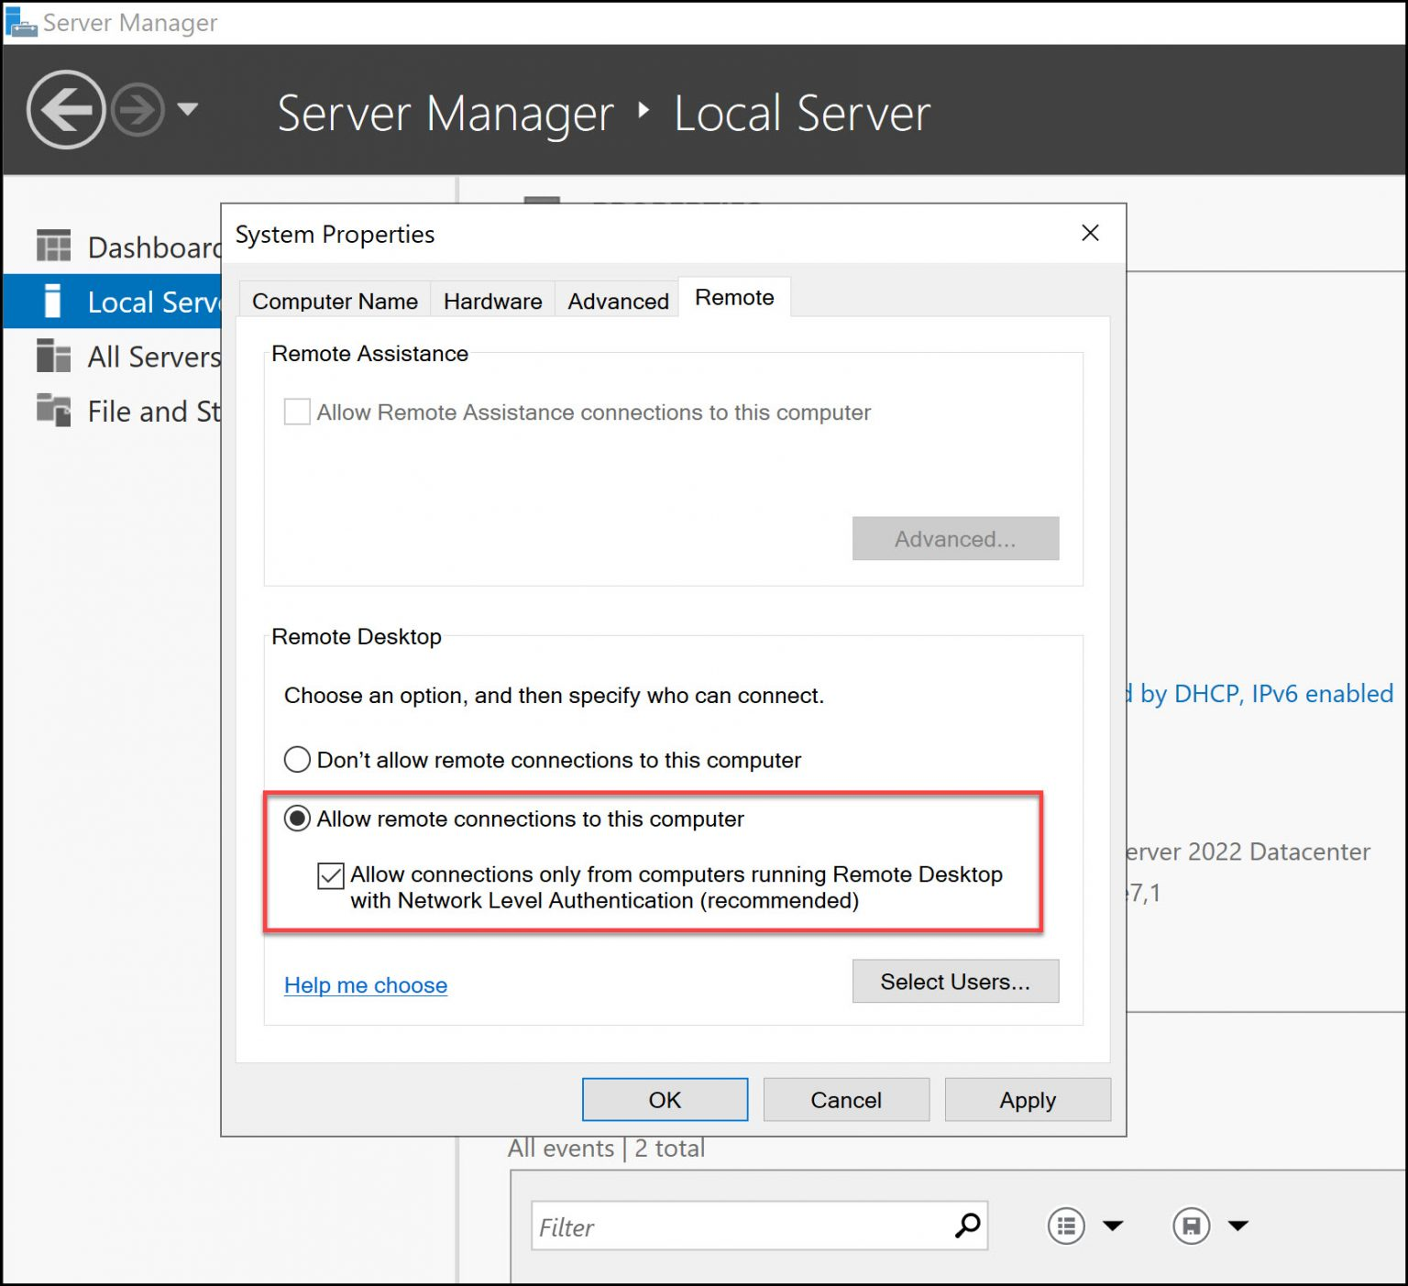Click the filter search magnifier icon
Viewport: 1408px width, 1286px height.
(968, 1226)
